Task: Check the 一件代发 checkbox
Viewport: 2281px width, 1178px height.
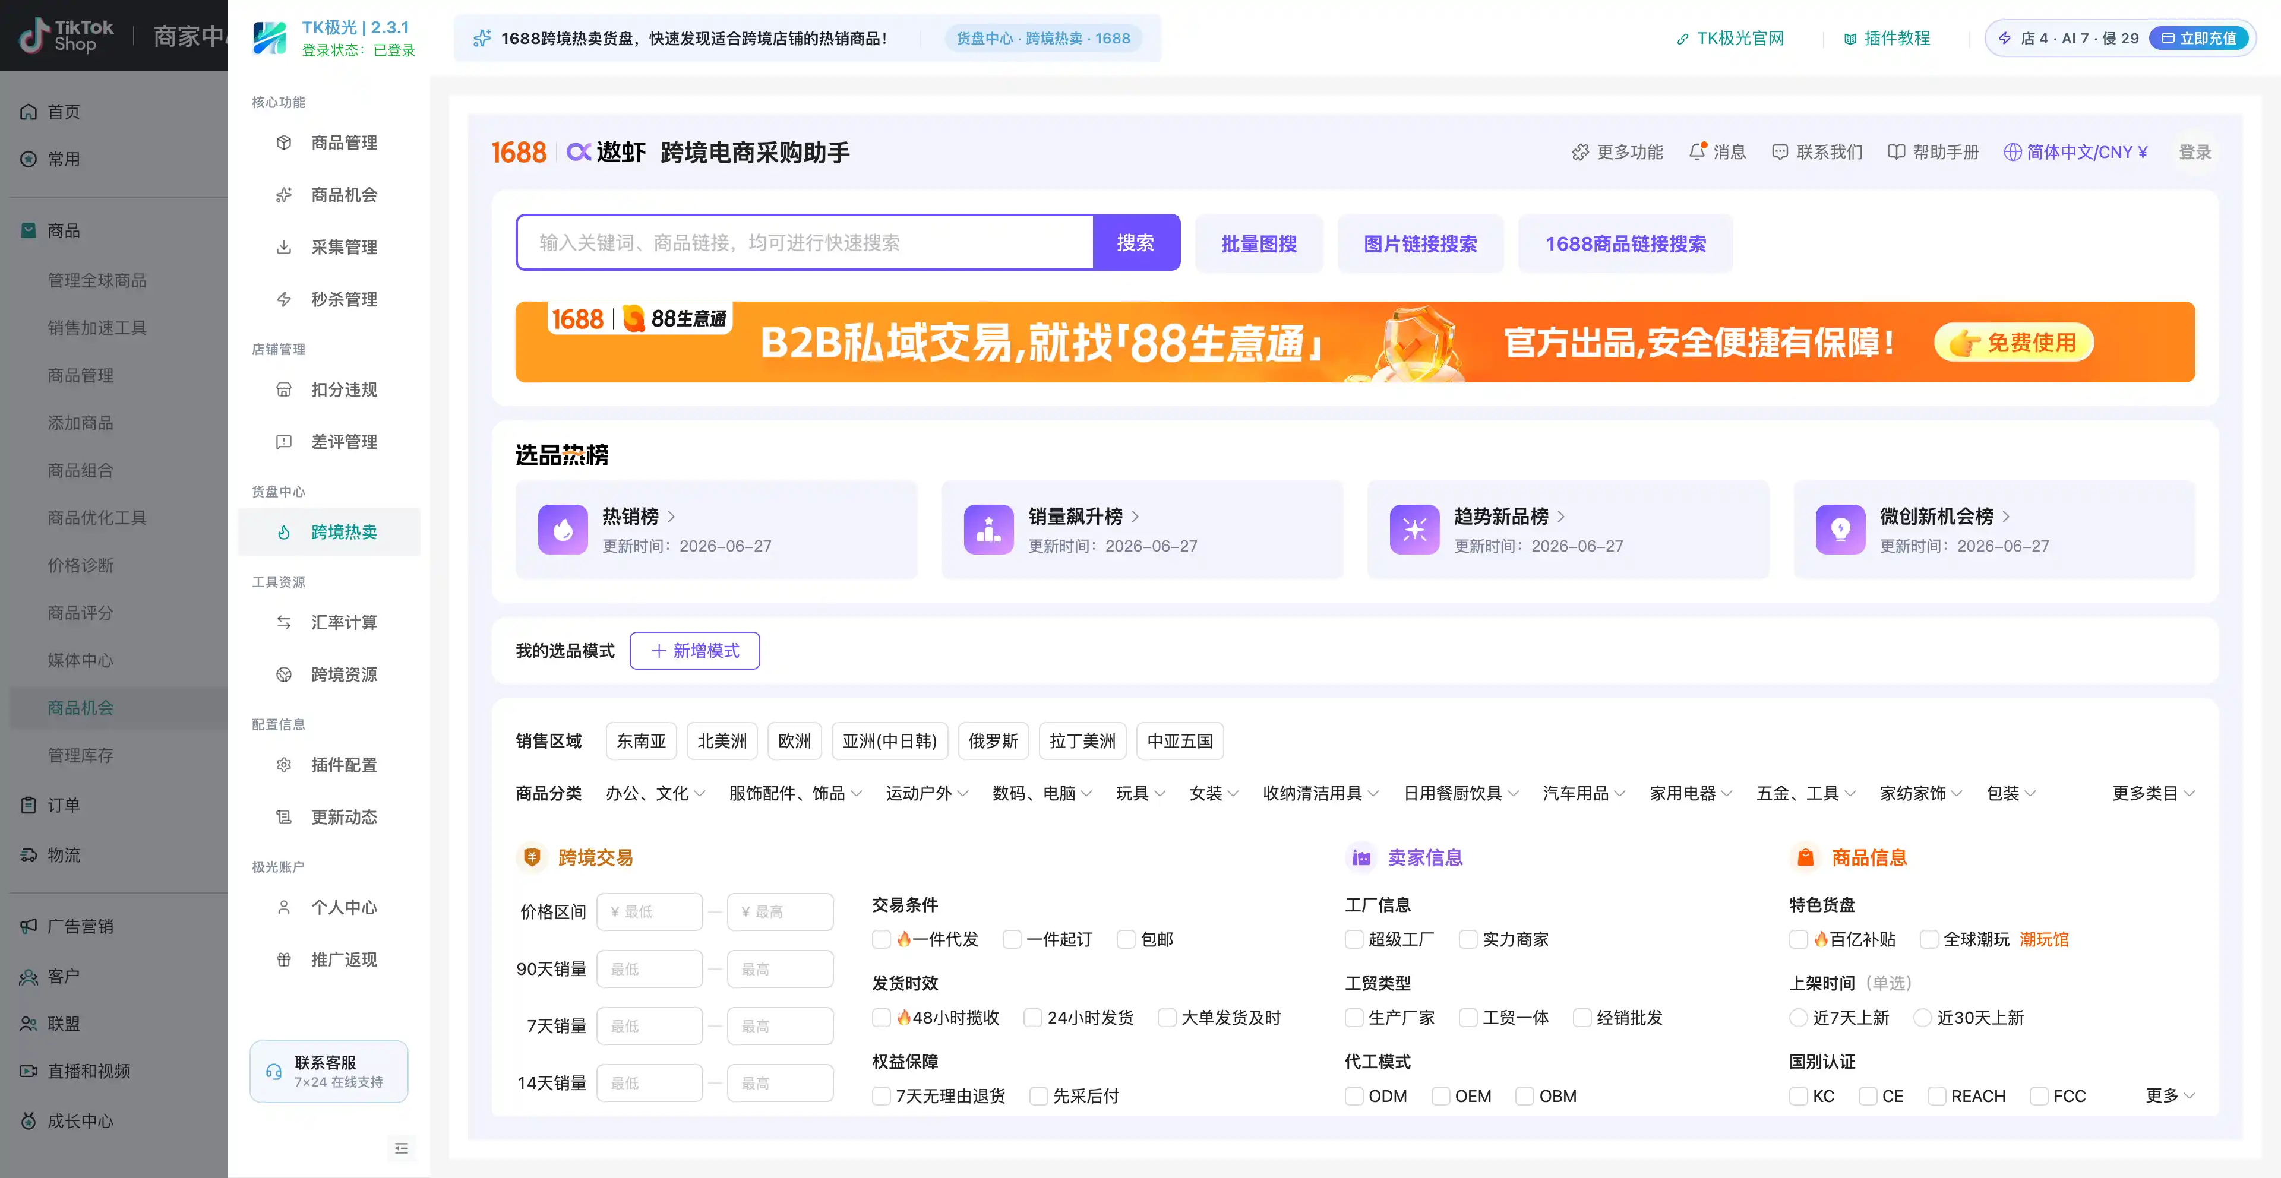Action: coord(881,939)
